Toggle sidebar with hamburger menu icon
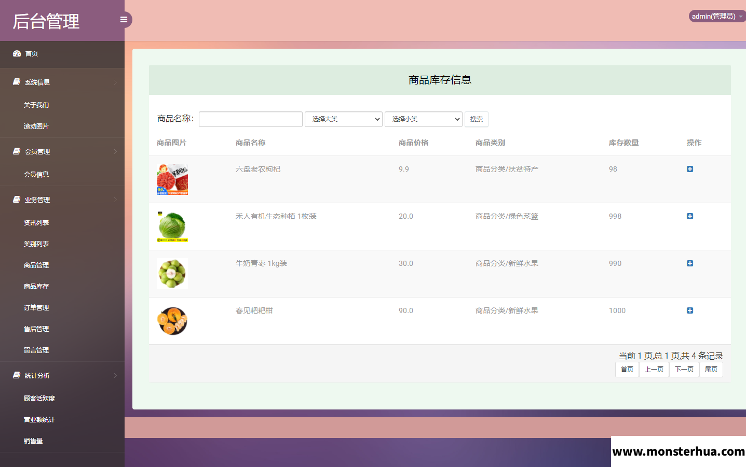Screen dimensions: 746x467 124,20
